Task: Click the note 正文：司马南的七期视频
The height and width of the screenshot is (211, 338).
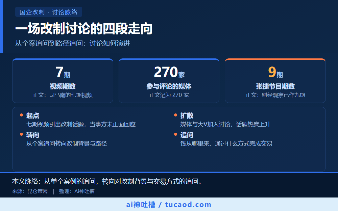Action: [63, 95]
